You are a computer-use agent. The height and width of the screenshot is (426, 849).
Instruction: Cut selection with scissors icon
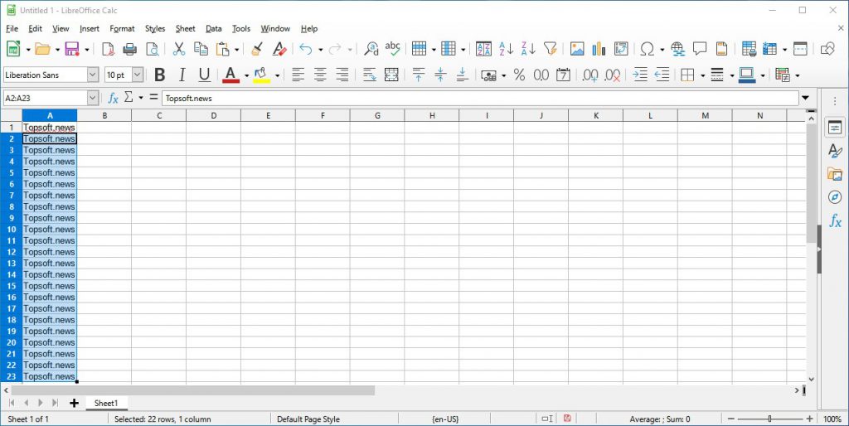179,49
